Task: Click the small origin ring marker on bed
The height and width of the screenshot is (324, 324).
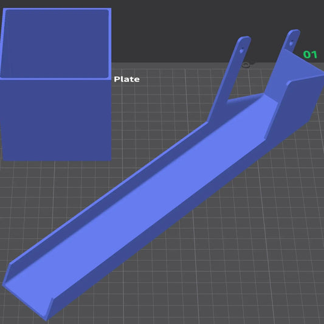Action: tap(246, 65)
